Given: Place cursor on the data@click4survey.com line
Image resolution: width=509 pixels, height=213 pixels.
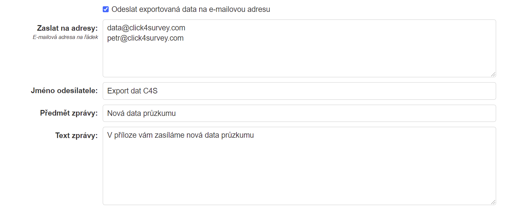Looking at the screenshot, I should pos(146,28).
